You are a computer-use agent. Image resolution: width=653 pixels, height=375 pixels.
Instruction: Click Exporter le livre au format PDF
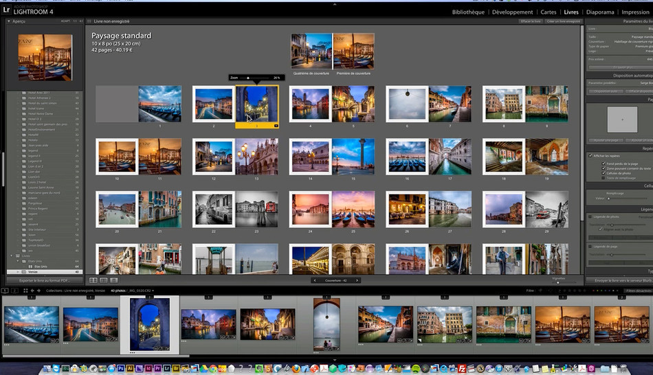pos(44,280)
